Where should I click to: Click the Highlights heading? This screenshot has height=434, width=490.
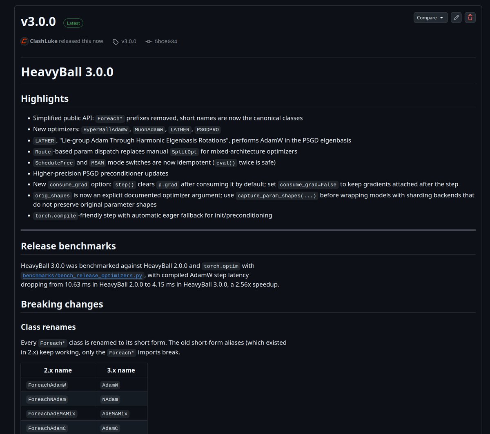point(45,99)
